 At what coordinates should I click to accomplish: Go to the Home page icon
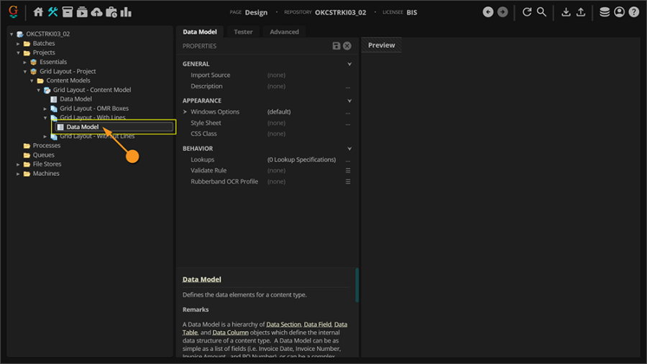[39, 12]
